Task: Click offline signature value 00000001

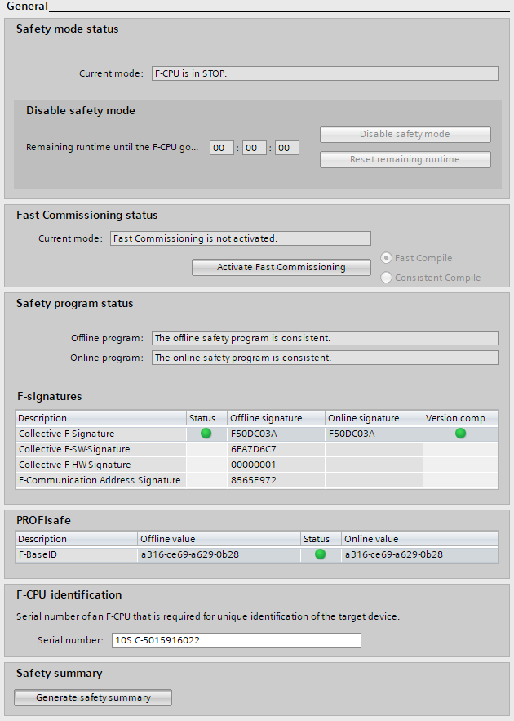Action: point(253,465)
